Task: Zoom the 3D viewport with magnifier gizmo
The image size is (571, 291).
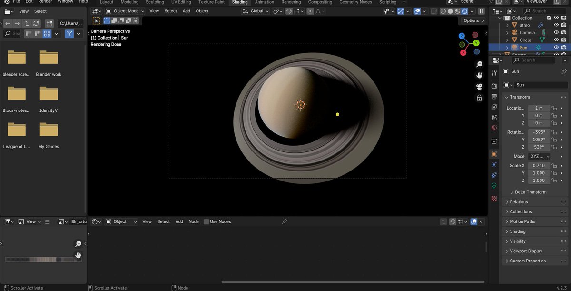Action: coord(479,64)
